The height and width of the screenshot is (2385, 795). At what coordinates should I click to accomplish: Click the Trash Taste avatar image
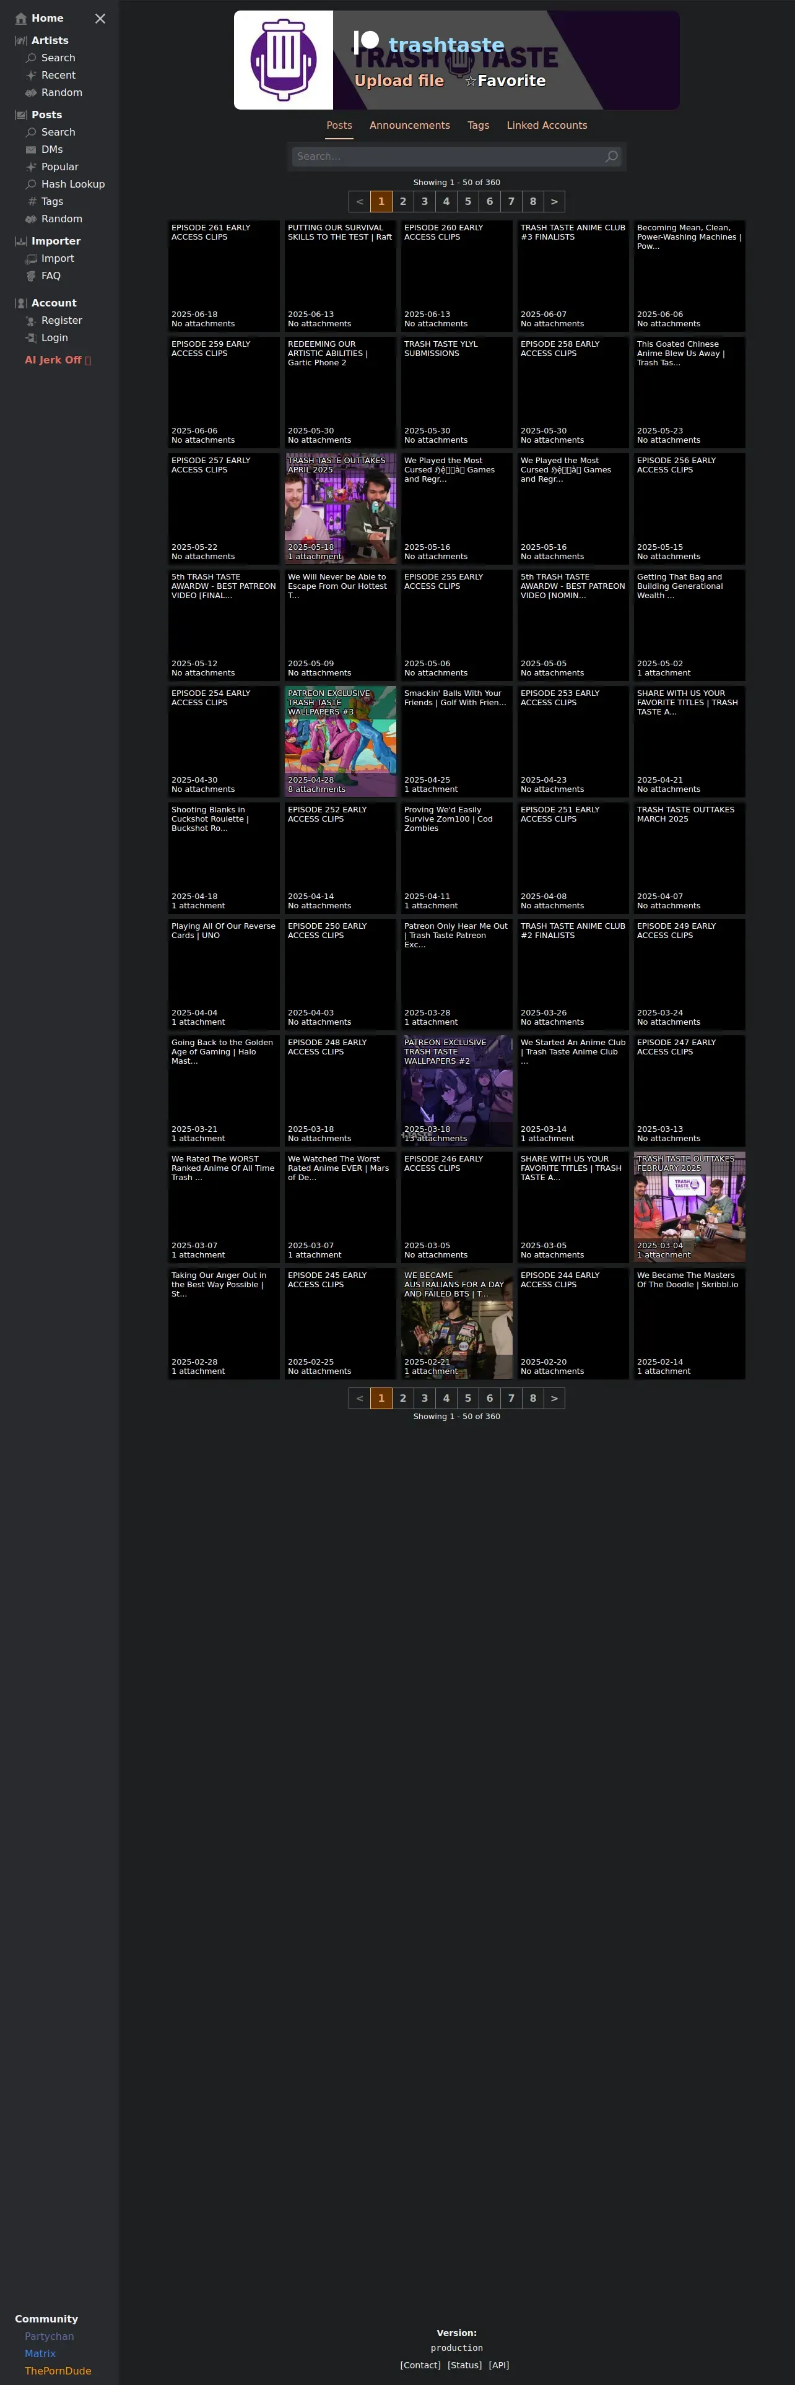[283, 60]
